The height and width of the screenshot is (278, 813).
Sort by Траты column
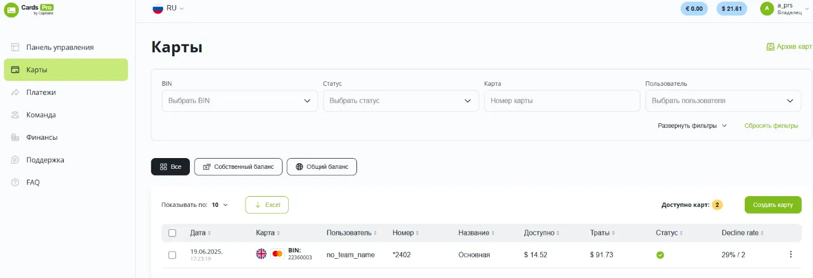[x=603, y=233]
